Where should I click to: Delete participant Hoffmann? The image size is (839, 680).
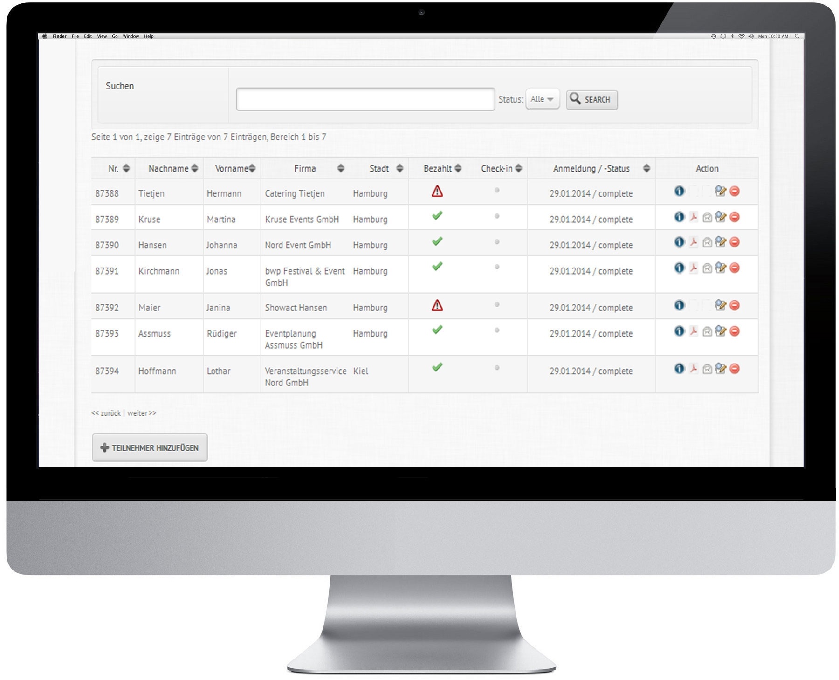pyautogui.click(x=735, y=369)
